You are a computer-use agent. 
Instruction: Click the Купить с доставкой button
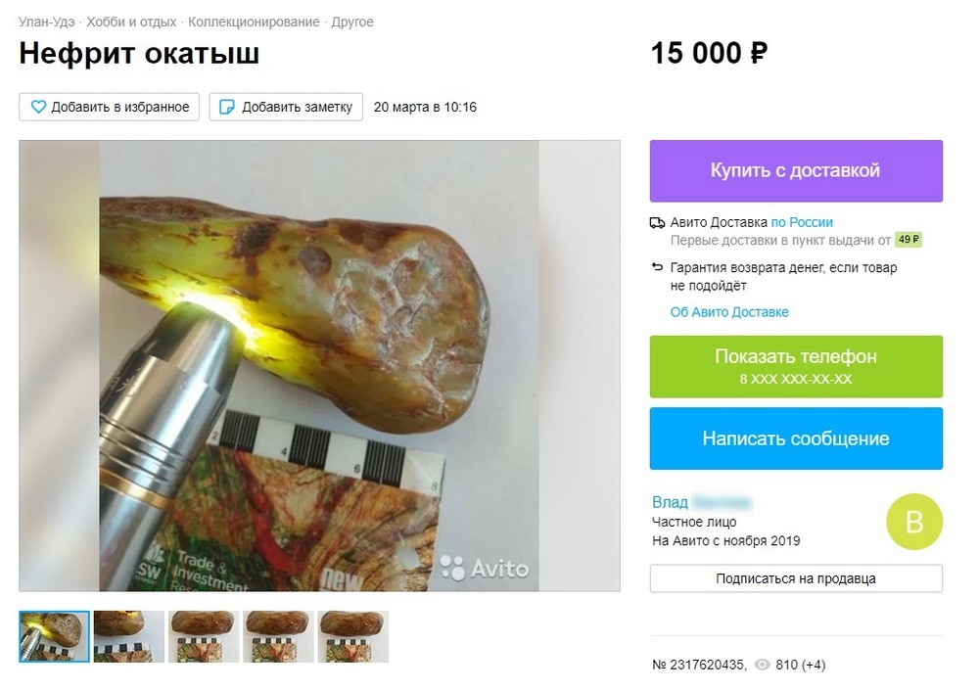pos(796,171)
